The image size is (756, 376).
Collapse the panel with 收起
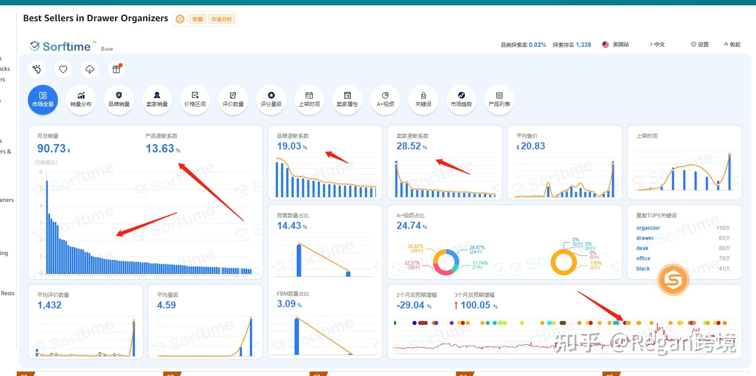point(732,45)
